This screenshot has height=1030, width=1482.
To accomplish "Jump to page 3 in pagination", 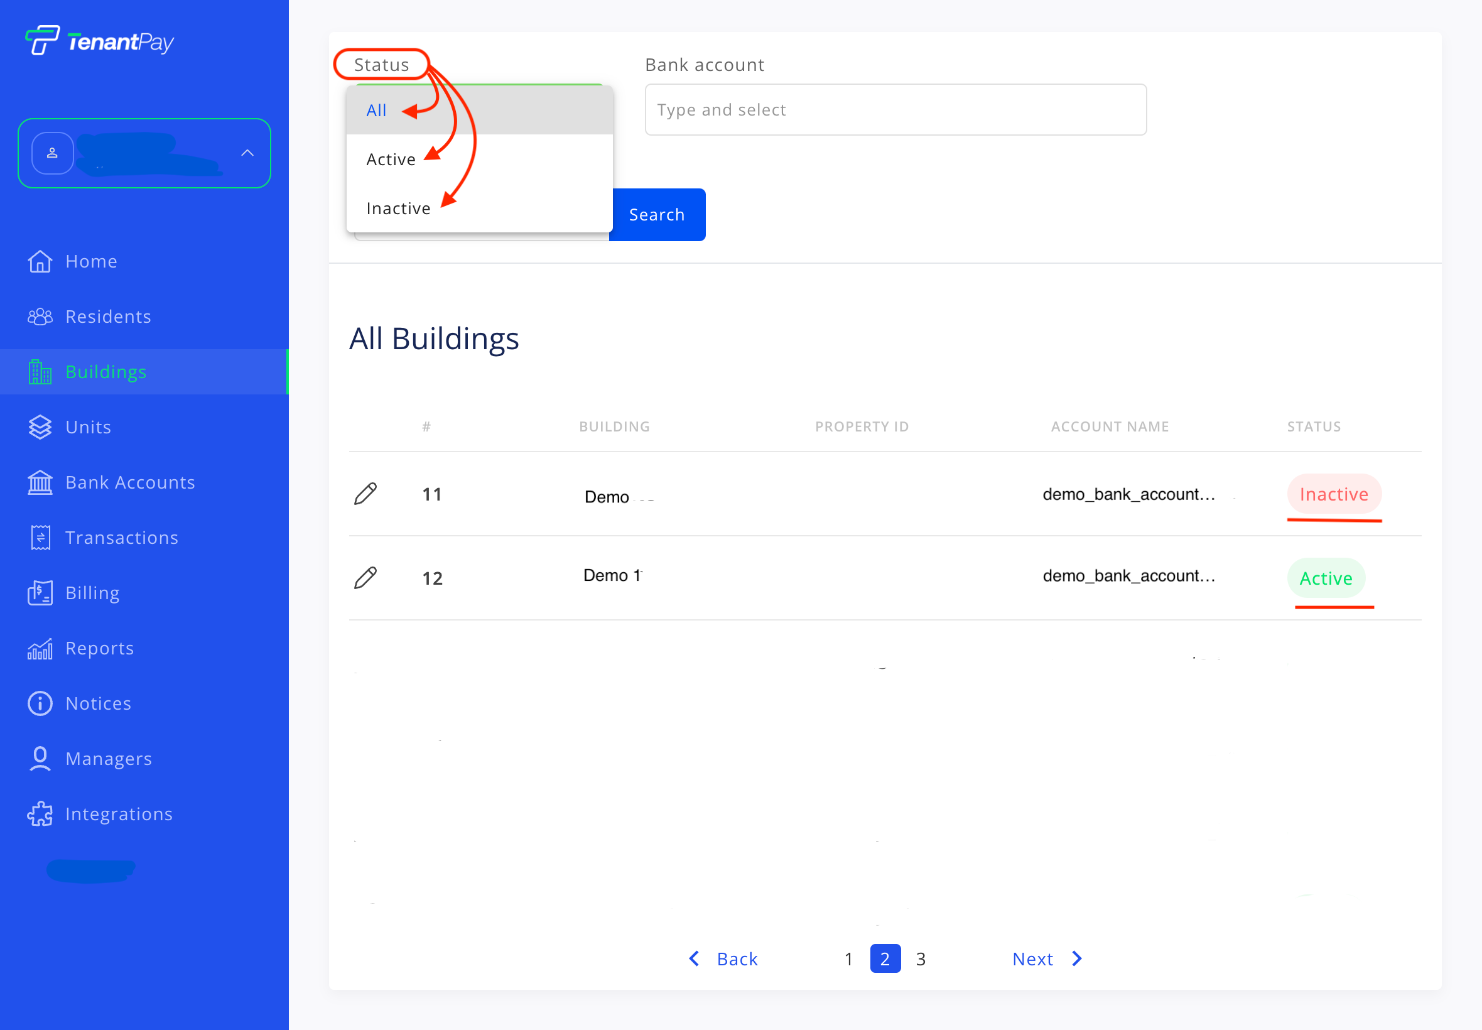I will [x=921, y=959].
